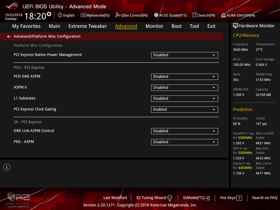Click the EZ Tuning Wizard bulb icon
Viewport: 280px width, 210px height.
(x=170, y=198)
